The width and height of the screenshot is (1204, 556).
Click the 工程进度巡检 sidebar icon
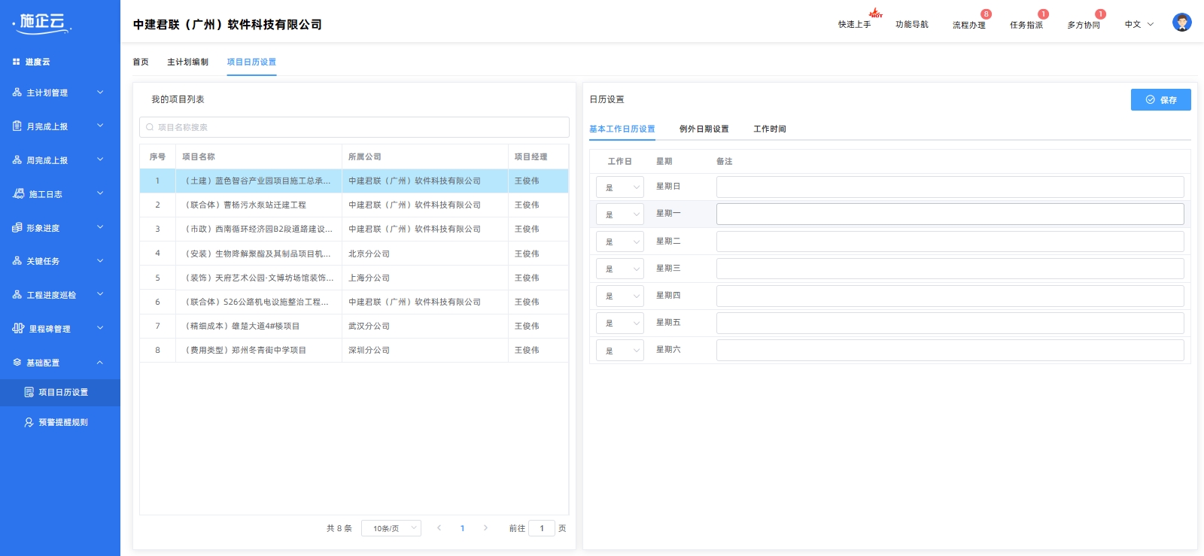click(17, 294)
